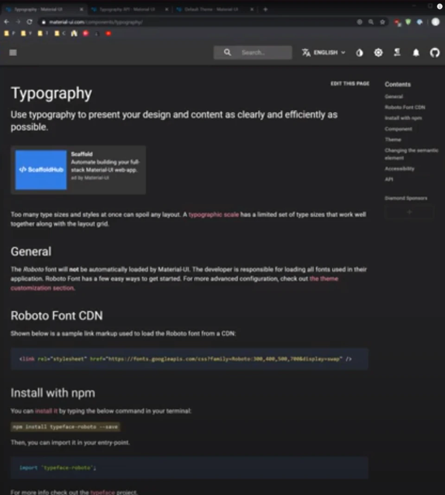
Task: Jump to Roboto Font CDN in Contents
Action: [405, 108]
